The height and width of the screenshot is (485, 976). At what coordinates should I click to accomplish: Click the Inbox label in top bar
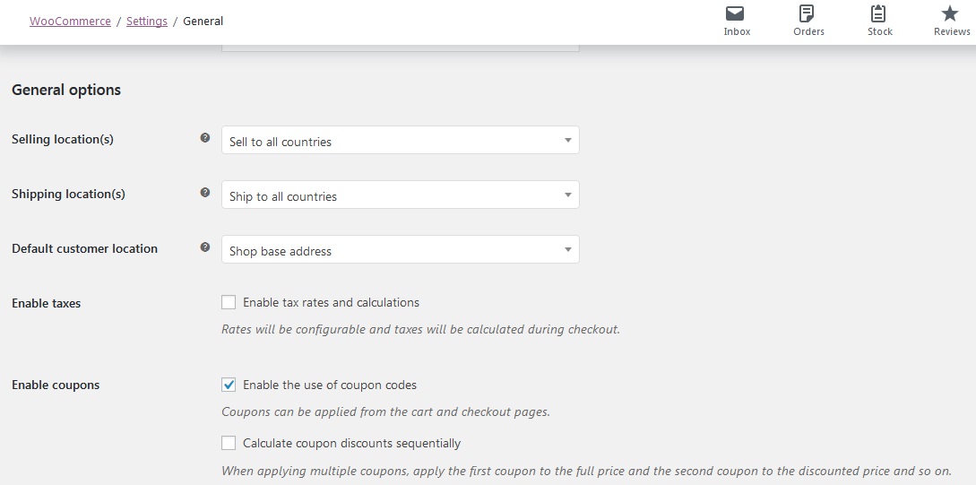(x=737, y=31)
